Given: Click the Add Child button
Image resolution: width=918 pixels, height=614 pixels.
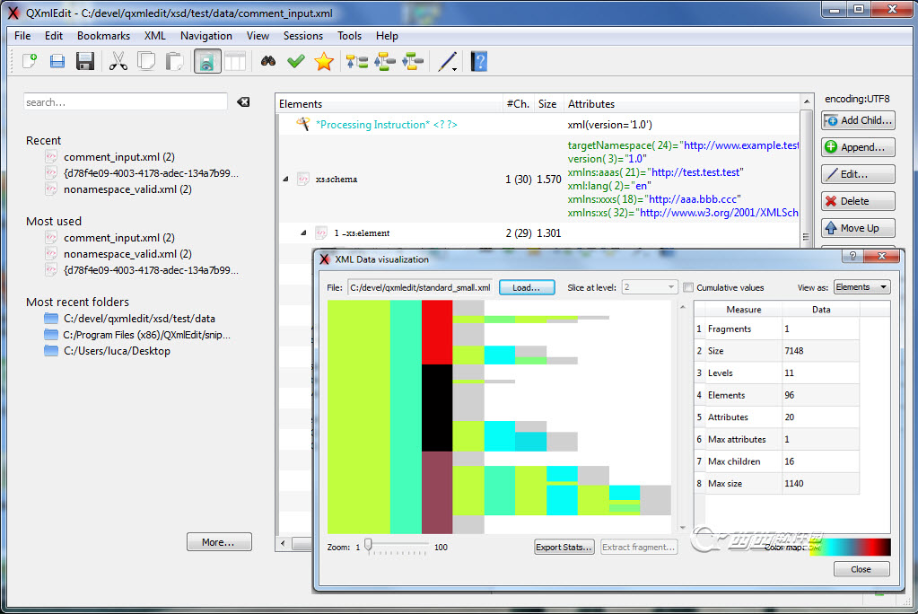Looking at the screenshot, I should 858,120.
